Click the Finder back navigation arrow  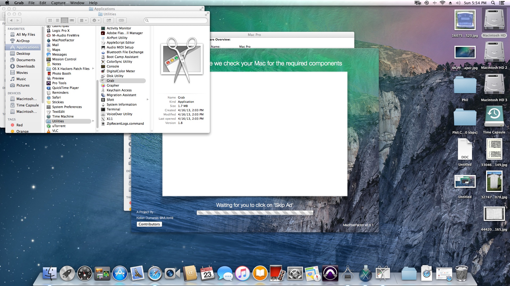11,20
